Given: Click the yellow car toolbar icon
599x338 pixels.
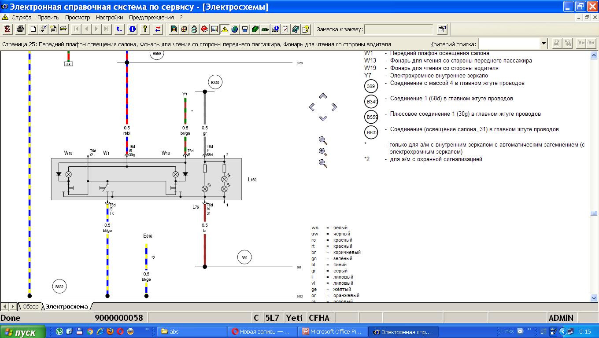Looking at the screenshot, I should tap(63, 29).
